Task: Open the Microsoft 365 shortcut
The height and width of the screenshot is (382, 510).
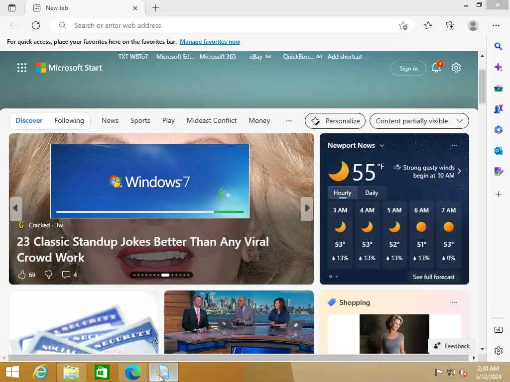Action: pyautogui.click(x=218, y=57)
